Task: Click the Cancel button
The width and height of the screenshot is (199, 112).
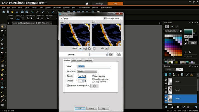Action: pos(92,108)
